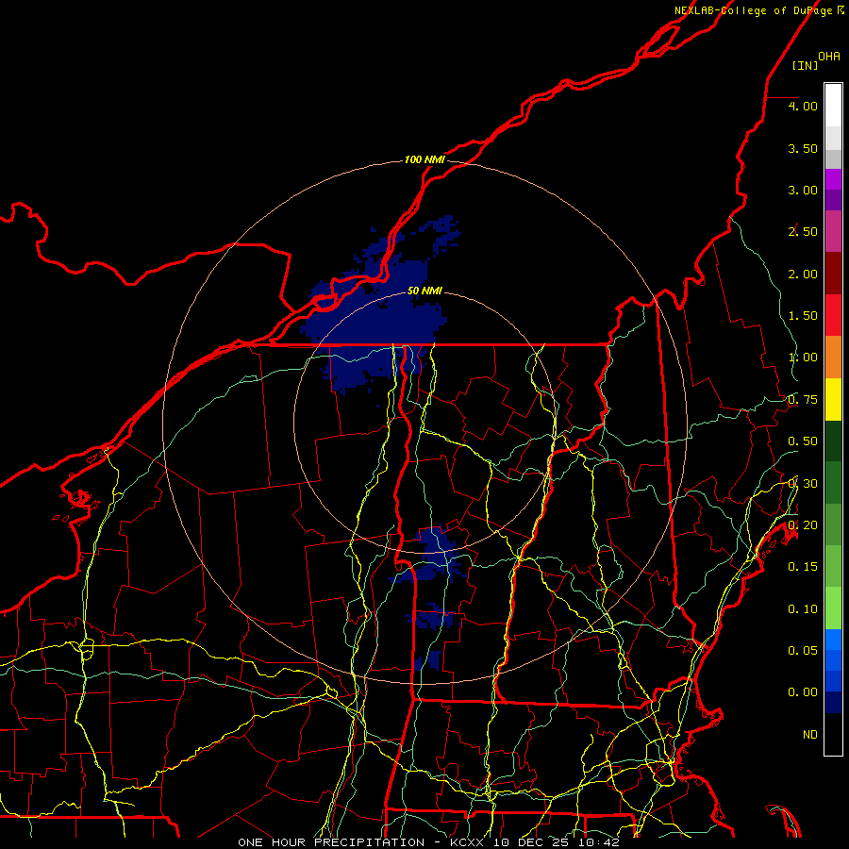Pick the lime green swatch beside 0.10
Viewport: 849px width, 849px height.
tap(833, 608)
